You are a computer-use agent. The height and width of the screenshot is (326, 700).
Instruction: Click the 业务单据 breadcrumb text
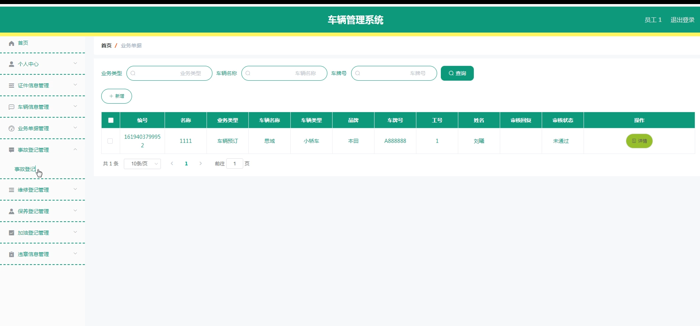click(x=131, y=46)
